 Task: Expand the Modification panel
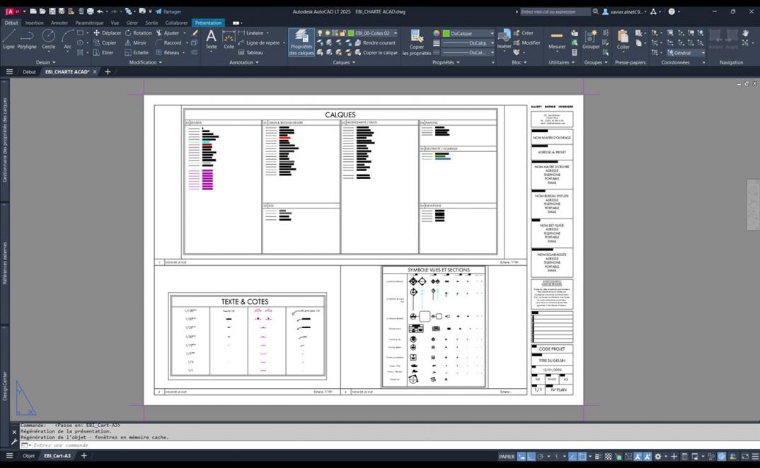[145, 62]
